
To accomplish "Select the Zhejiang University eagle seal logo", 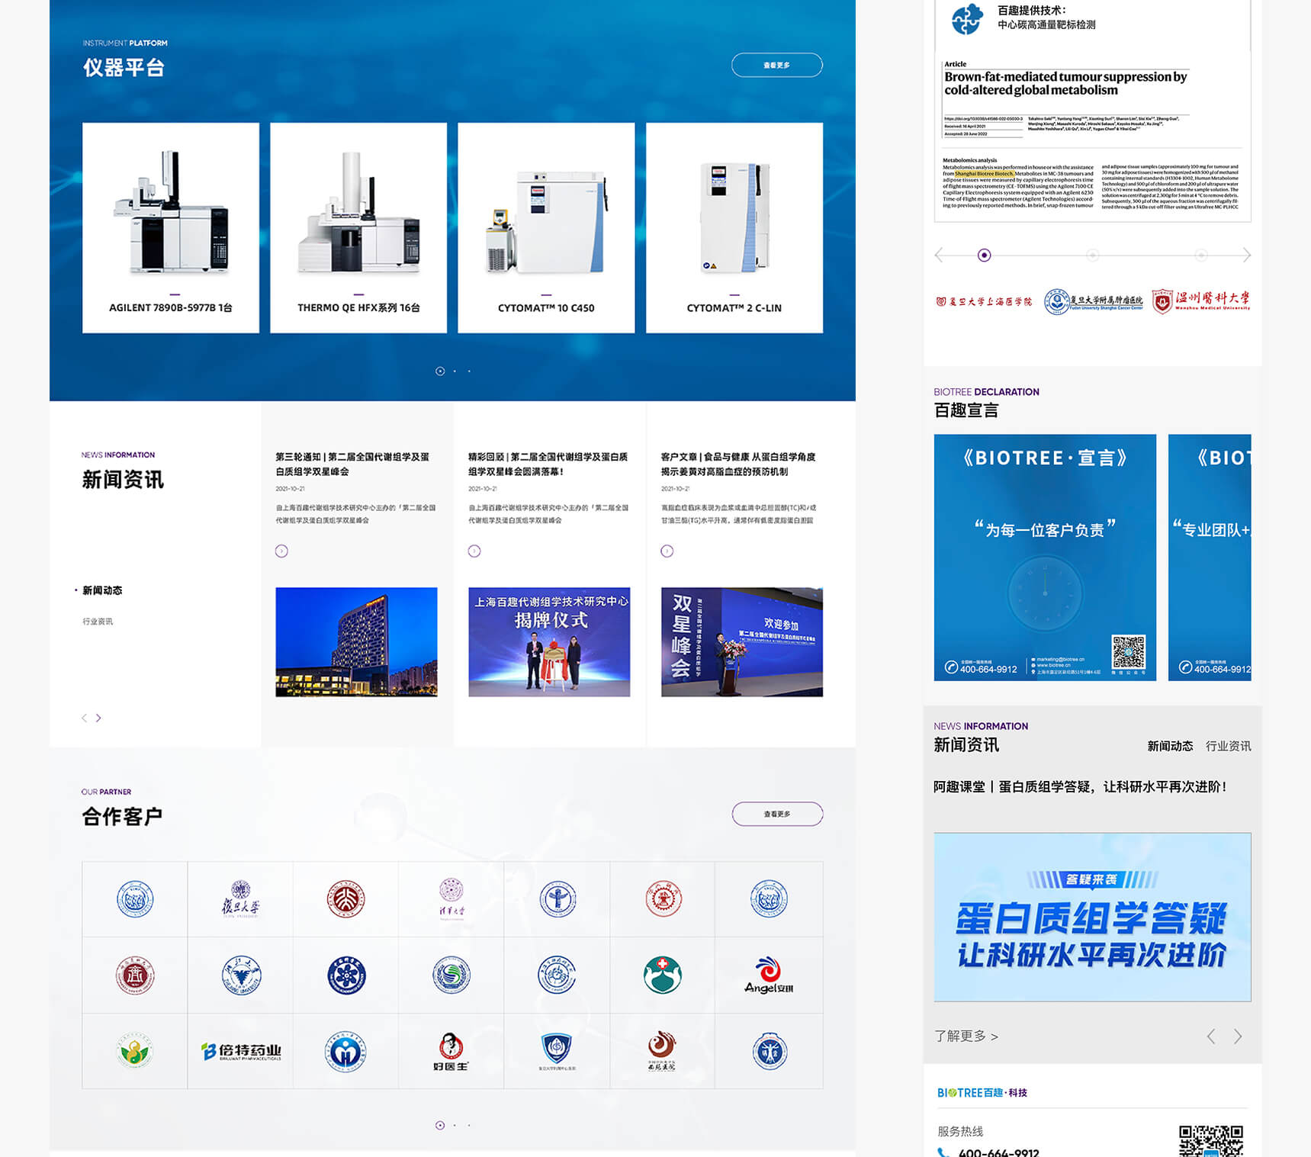I will (x=241, y=975).
